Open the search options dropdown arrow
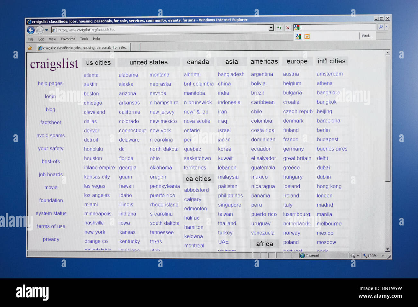The width and height of the screenshot is (418, 307). [x=386, y=27]
